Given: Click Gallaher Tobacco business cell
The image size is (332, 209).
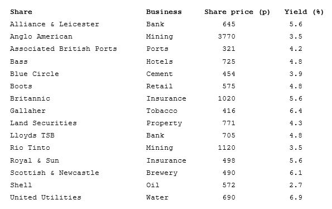Looking at the screenshot, I should [162, 111].
